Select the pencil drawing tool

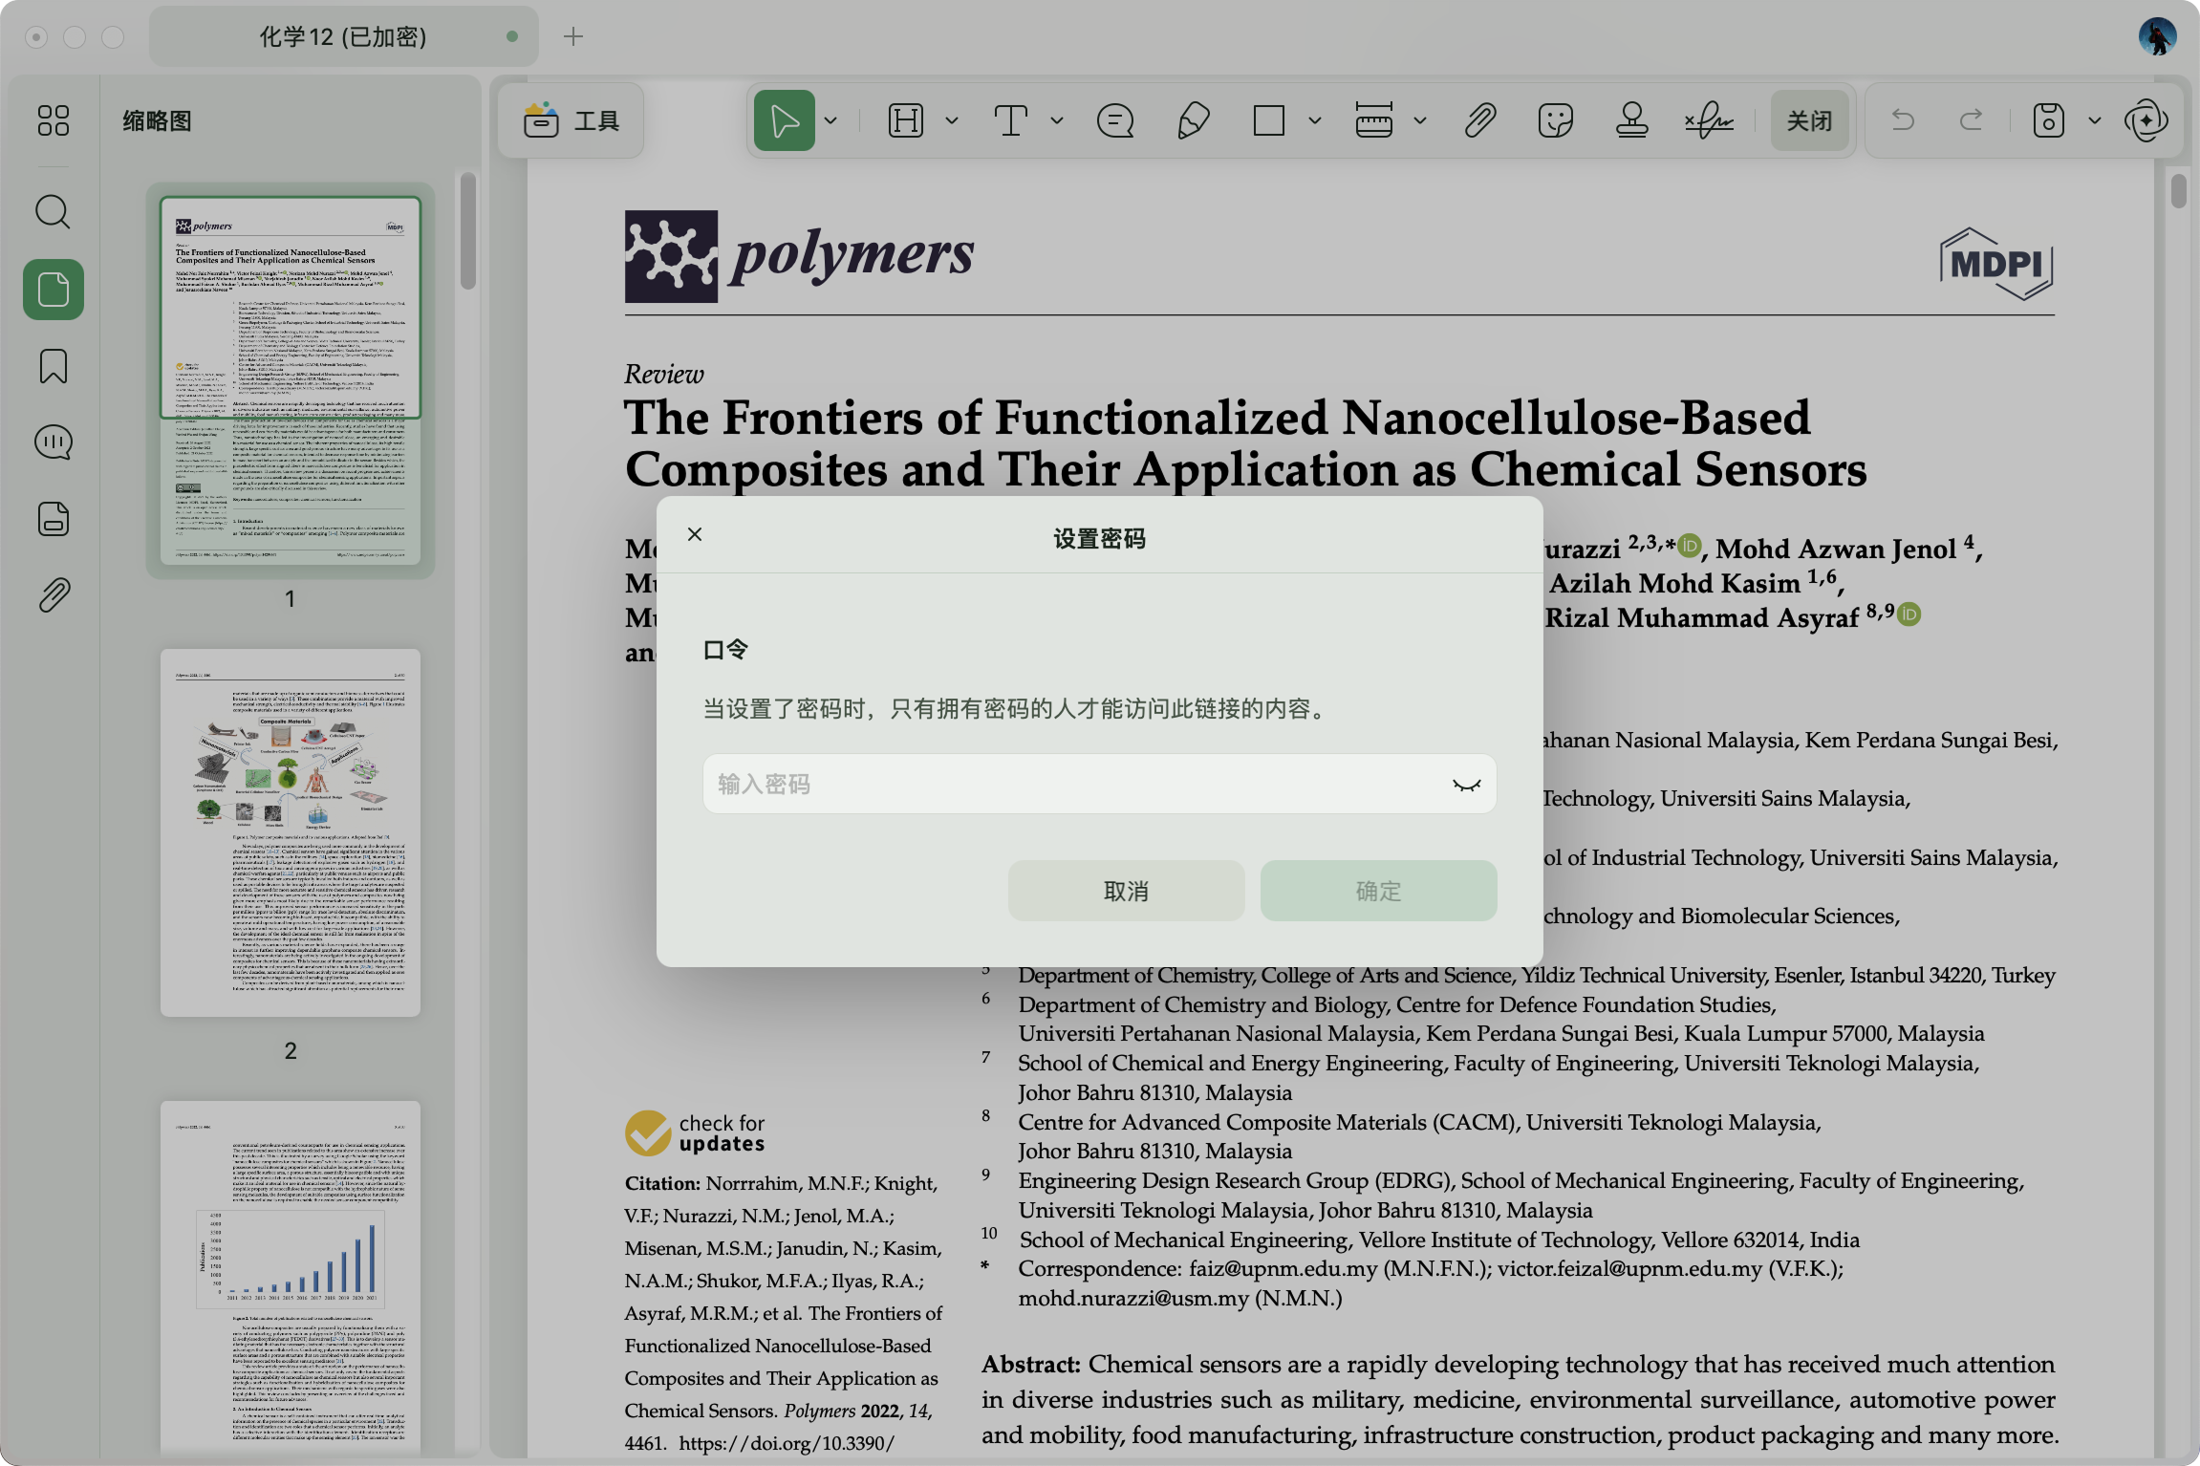point(1194,121)
